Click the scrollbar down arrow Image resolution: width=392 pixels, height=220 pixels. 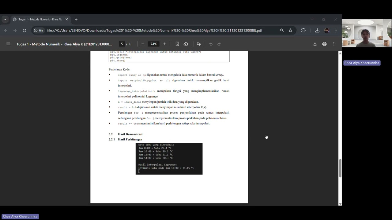(x=340, y=204)
